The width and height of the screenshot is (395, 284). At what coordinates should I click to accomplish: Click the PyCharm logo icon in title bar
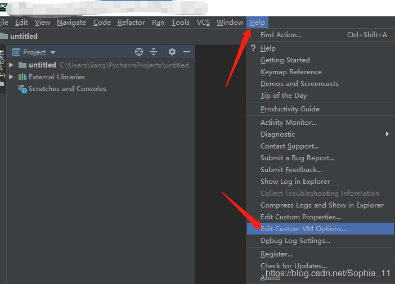coord(3,8)
